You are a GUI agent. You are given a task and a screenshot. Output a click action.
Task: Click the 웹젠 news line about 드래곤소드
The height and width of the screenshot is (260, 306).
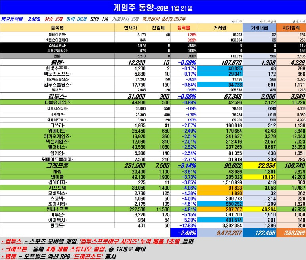click(59, 256)
